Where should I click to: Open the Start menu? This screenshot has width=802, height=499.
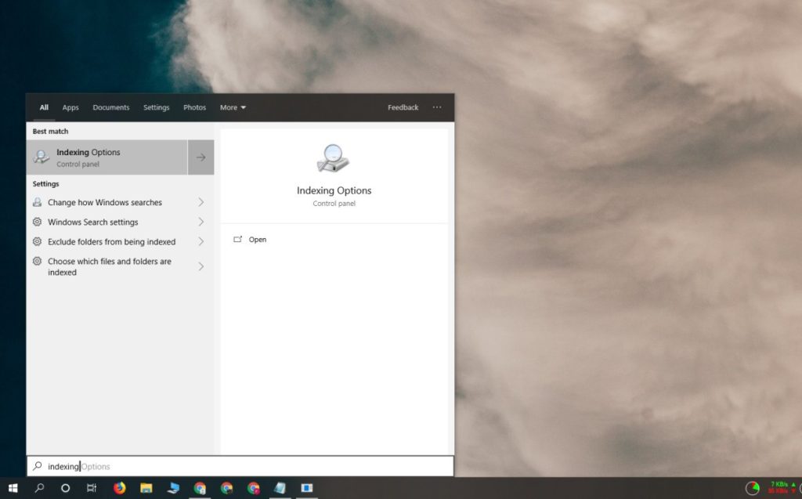13,489
